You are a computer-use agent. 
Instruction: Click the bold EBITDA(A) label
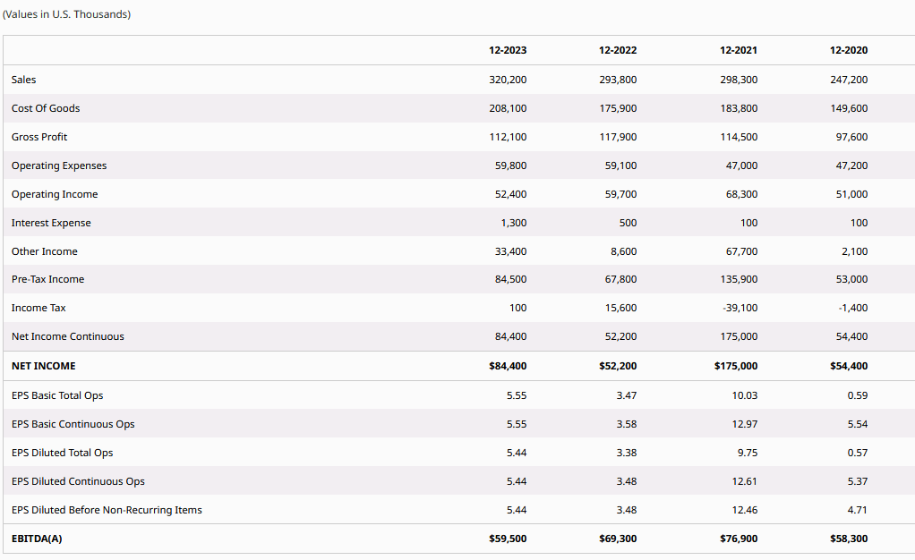[37, 539]
